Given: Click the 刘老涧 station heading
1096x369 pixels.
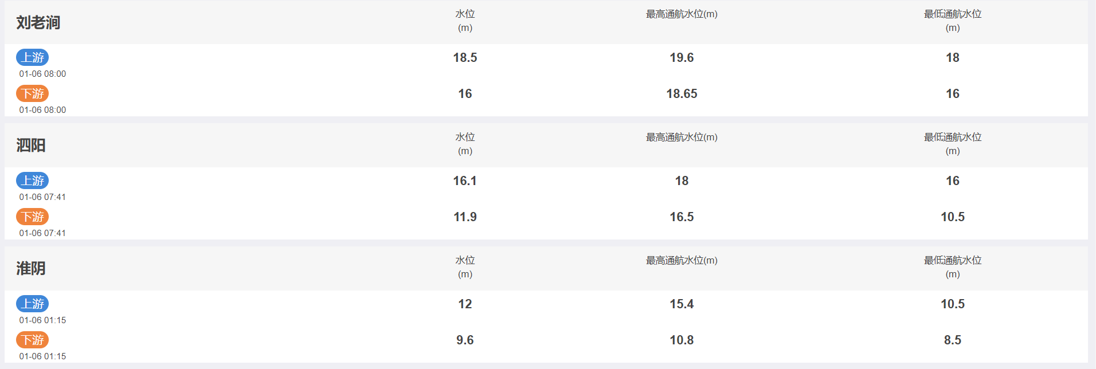Looking at the screenshot, I should tap(38, 22).
